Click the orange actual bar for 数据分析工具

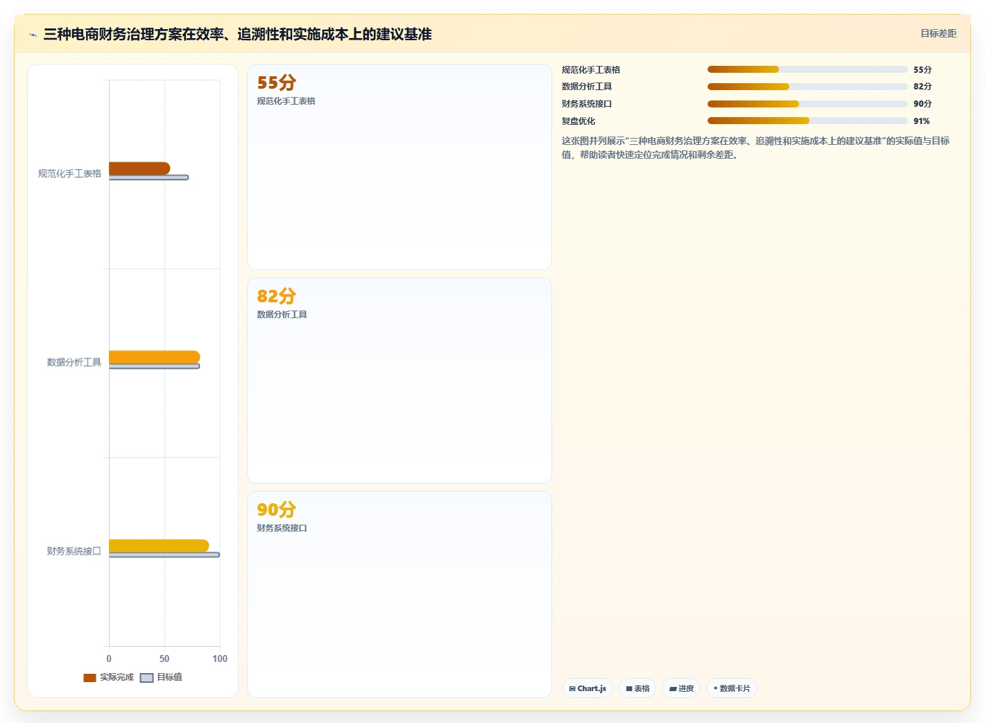(154, 357)
